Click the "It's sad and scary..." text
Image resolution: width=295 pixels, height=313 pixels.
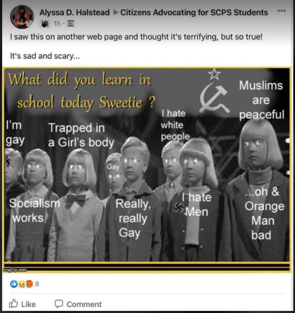tap(45, 56)
